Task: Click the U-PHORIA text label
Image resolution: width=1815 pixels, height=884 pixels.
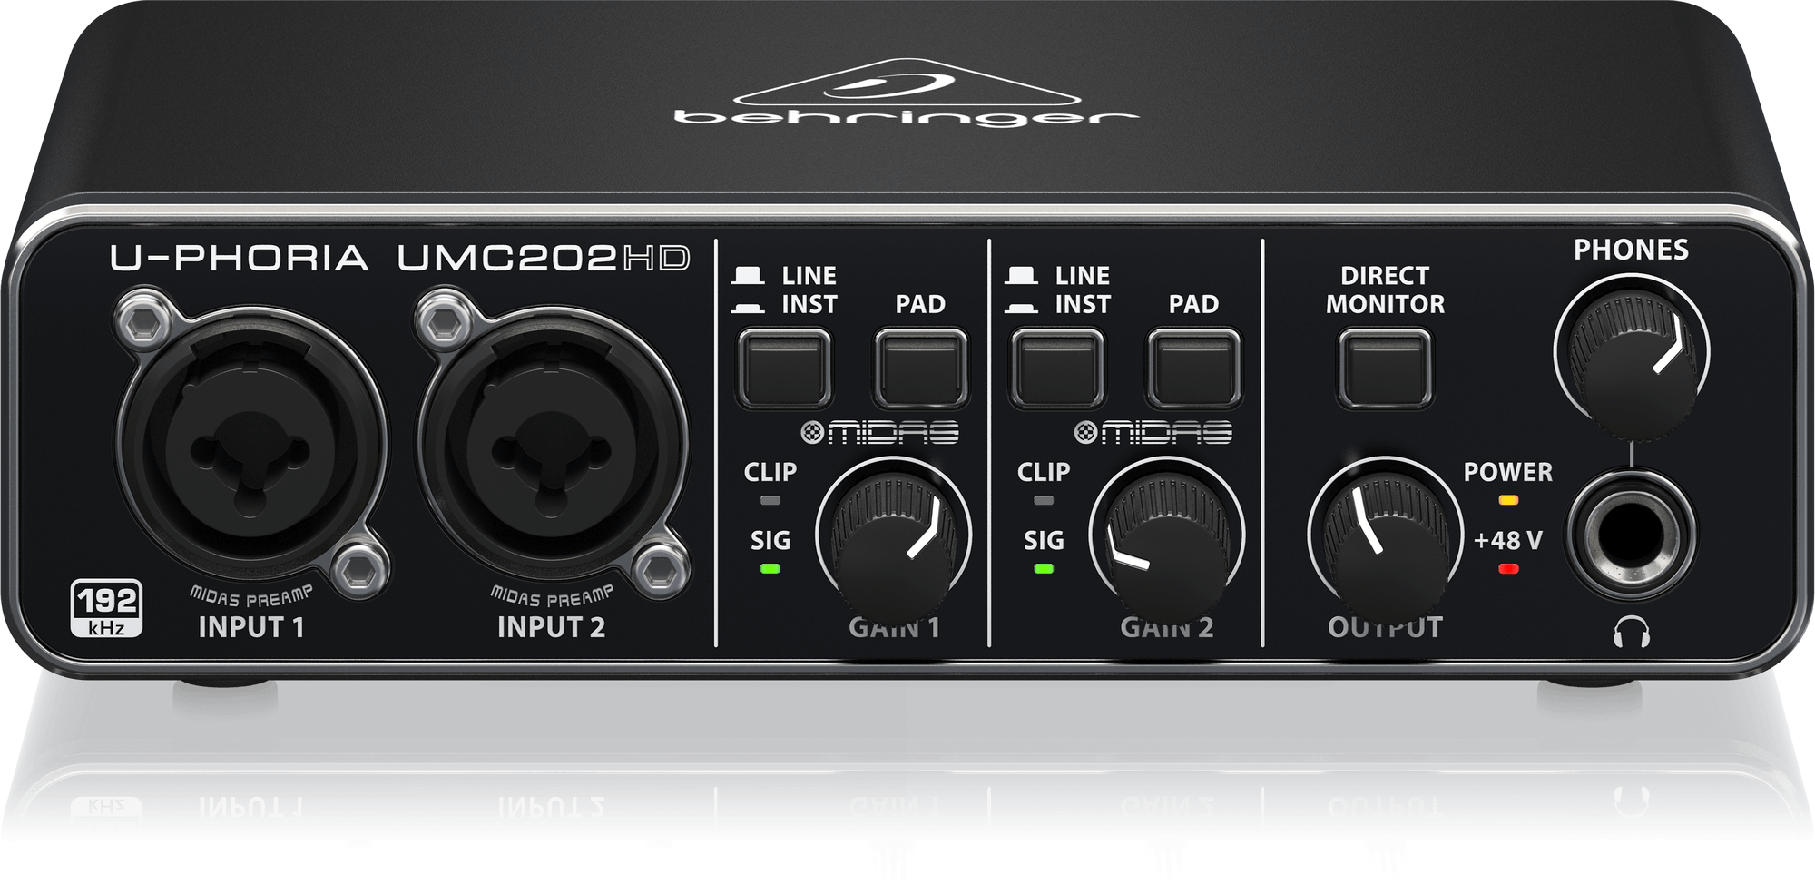Action: click(240, 259)
